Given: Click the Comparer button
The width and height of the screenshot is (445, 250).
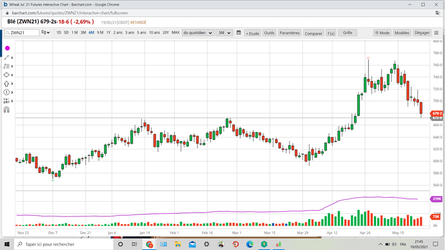Looking at the screenshot, I should pyautogui.click(x=313, y=33).
